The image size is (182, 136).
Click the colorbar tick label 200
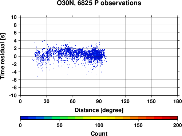point(178,125)
